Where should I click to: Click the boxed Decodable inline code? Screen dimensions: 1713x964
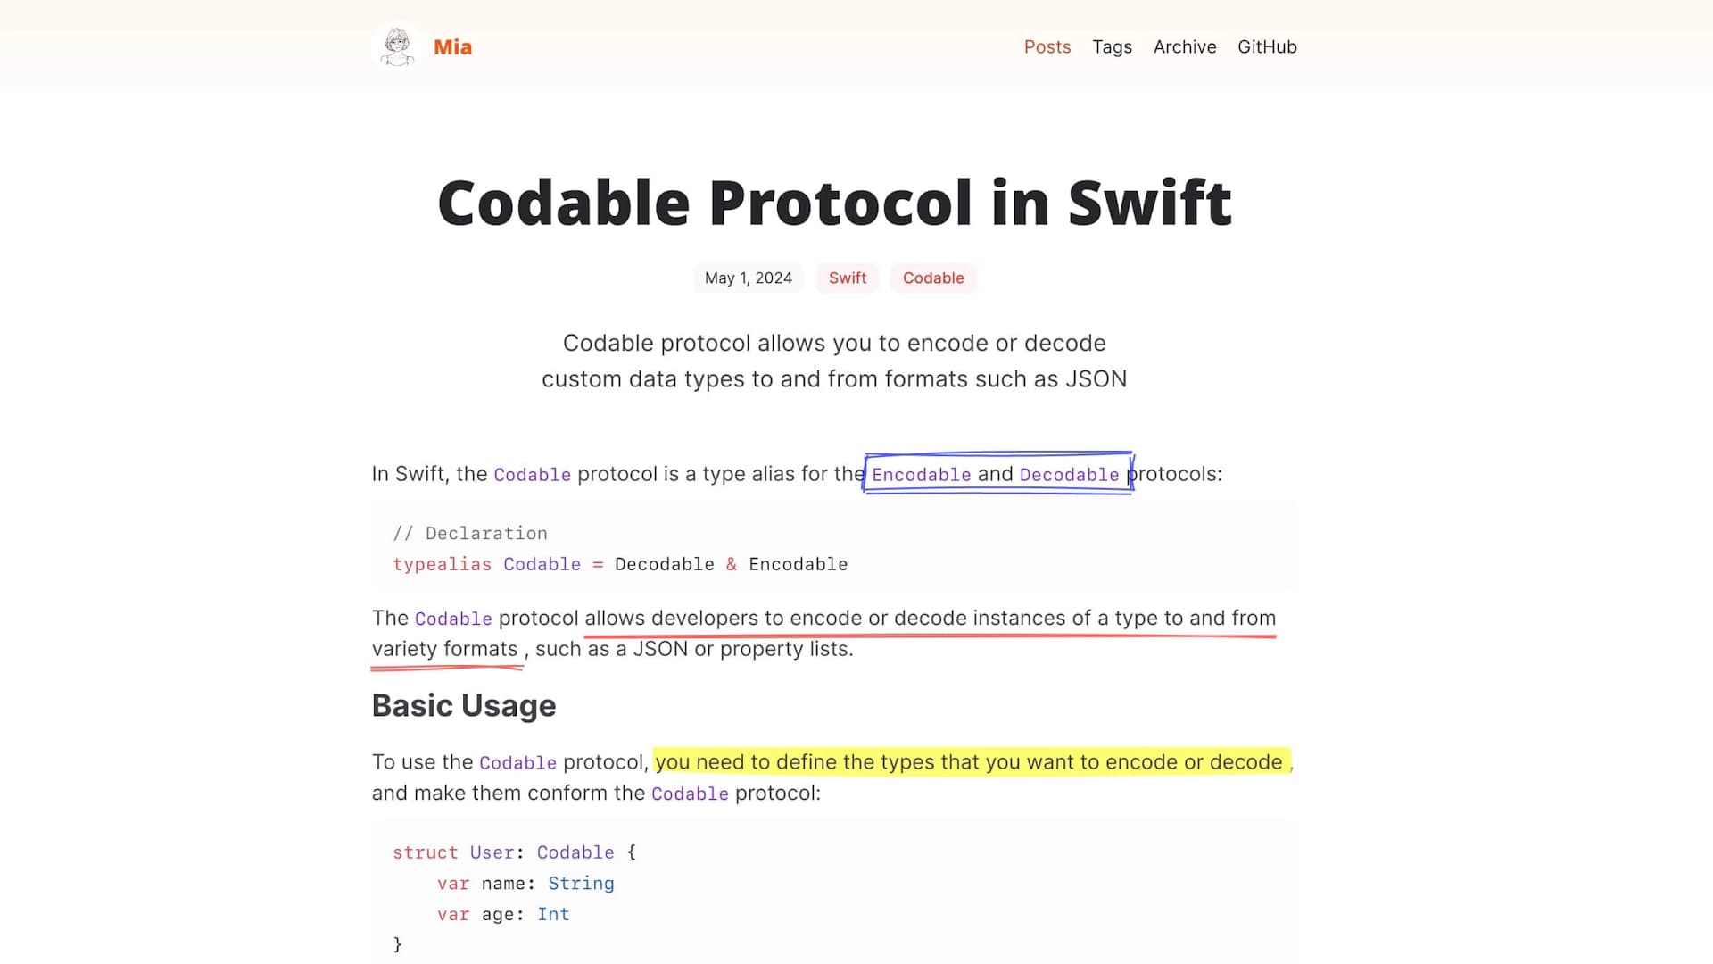1069,475
